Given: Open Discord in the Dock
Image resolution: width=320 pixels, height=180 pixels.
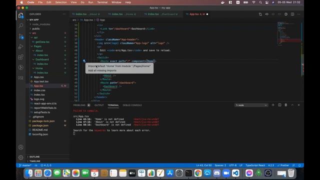Looking at the screenshot, I should pyautogui.click(x=216, y=173).
